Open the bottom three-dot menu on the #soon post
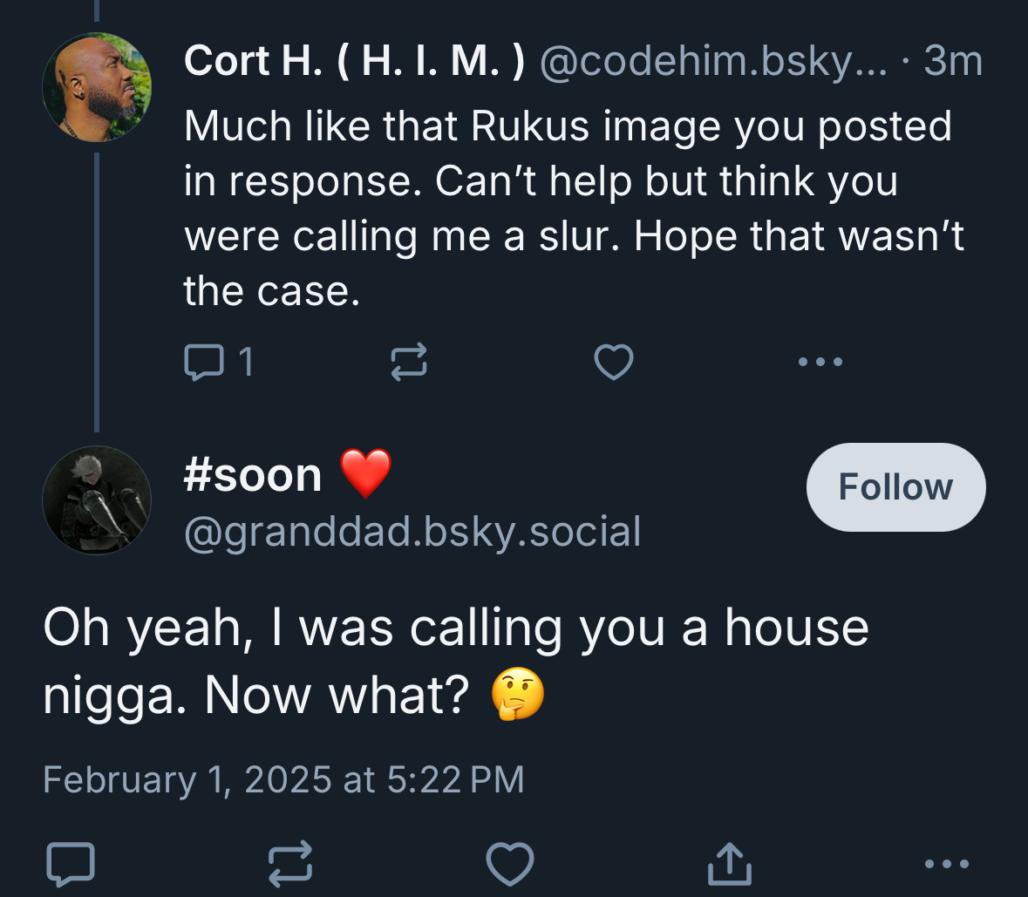 pos(947,864)
